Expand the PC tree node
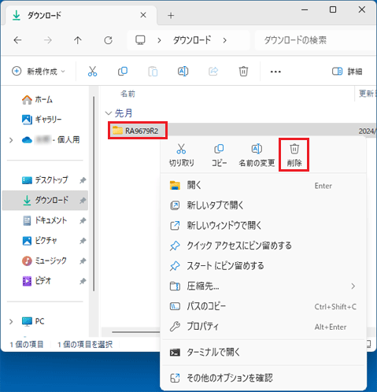The height and width of the screenshot is (392, 377). (11, 322)
